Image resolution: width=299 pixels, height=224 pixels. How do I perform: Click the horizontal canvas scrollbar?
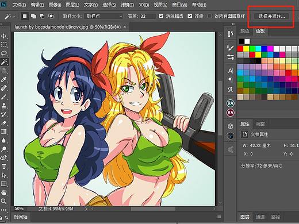[153, 209]
